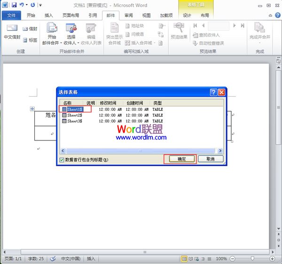Click the zoom out minus button
This screenshot has height=264, width=282.
232,259
